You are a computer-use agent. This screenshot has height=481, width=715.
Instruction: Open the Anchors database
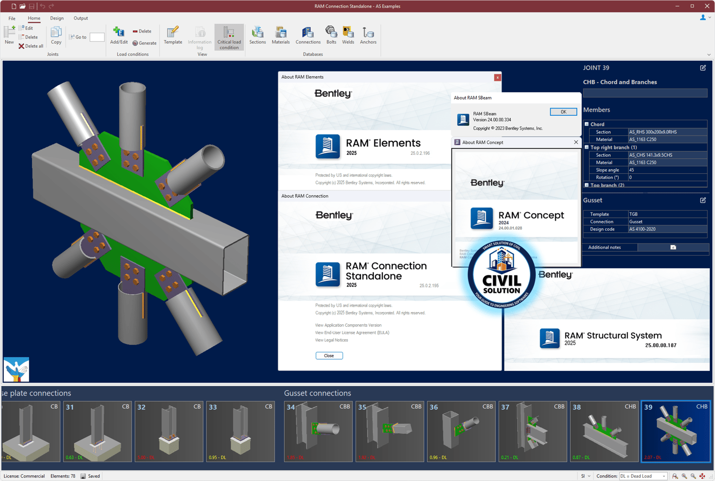point(368,35)
